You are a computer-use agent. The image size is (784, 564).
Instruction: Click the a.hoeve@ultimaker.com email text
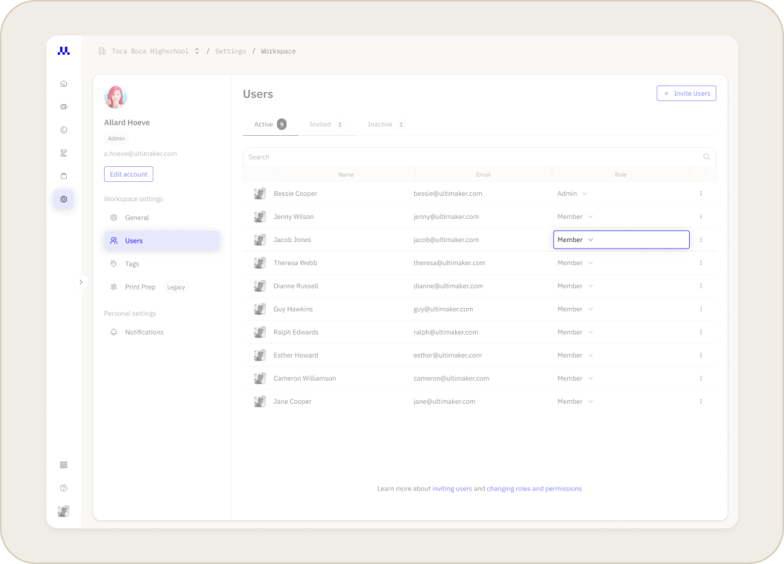coord(140,154)
